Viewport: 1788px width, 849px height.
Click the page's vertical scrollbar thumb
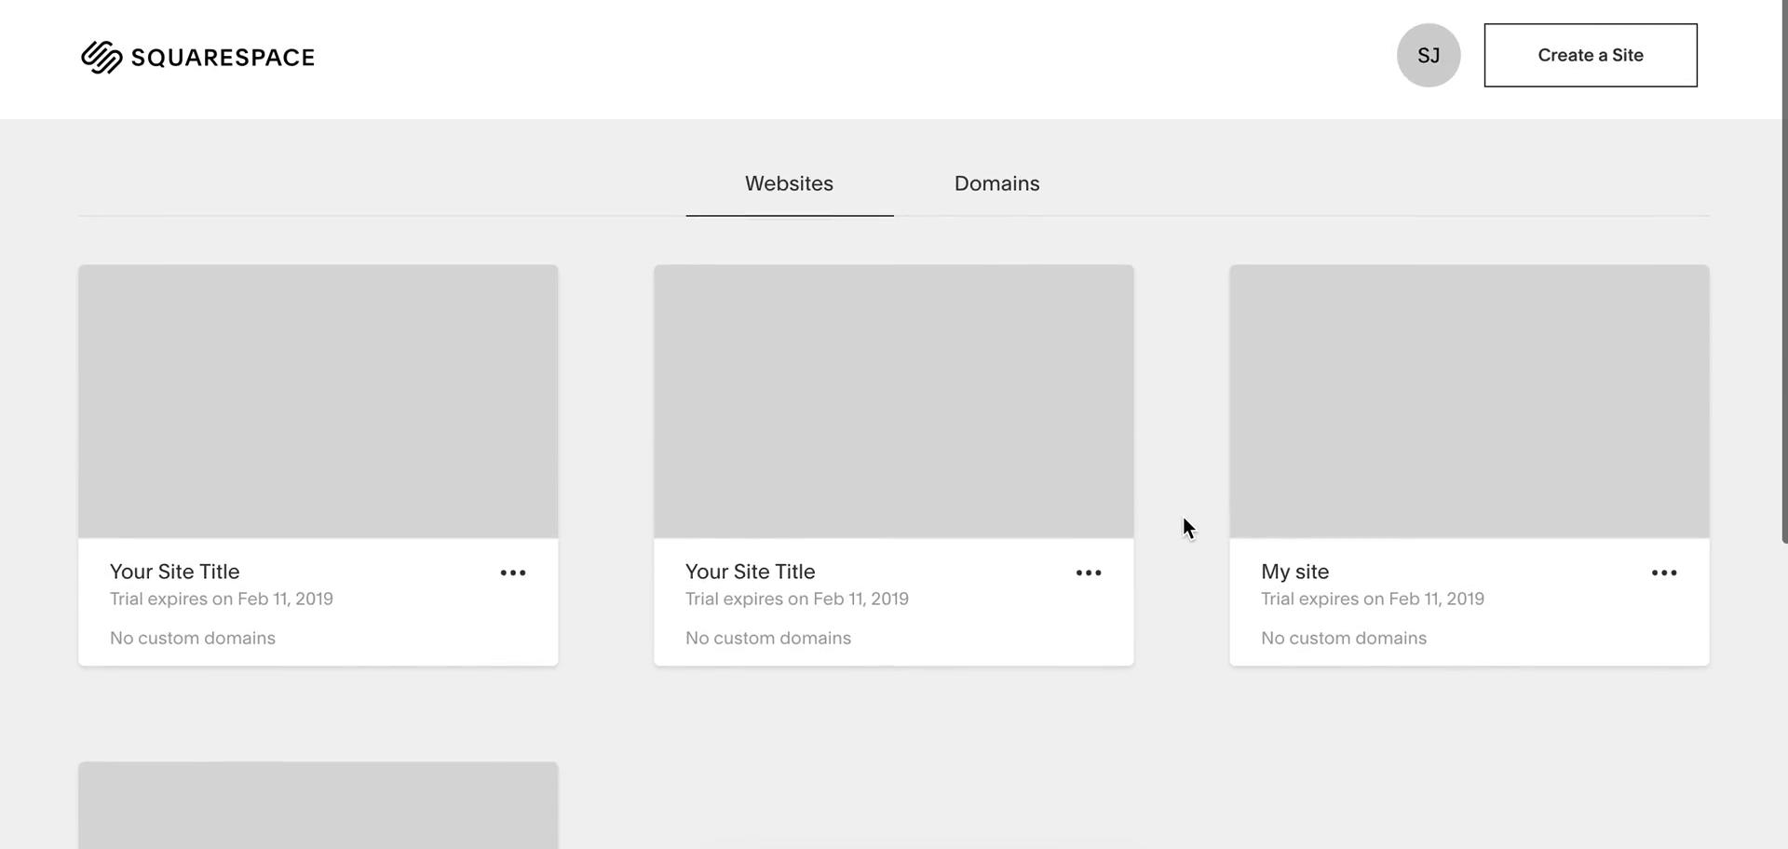pyautogui.click(x=1784, y=271)
